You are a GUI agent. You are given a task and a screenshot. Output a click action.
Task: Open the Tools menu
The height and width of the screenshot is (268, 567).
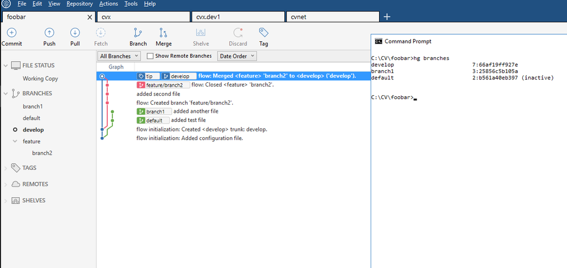131,4
